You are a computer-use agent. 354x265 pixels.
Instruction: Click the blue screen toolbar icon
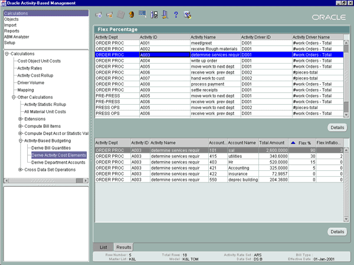142,14
